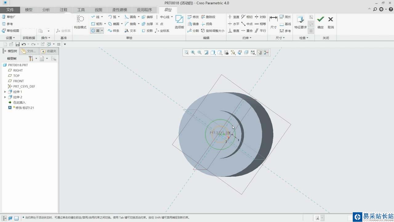394x222 pixels.
Task: Select the 样条 (Spline) tool
Action: click(x=114, y=31)
